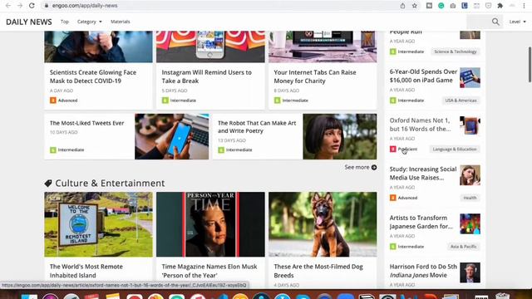The width and height of the screenshot is (532, 299).
Task: Click Intermediate badge under Robot article
Action: [235, 149]
